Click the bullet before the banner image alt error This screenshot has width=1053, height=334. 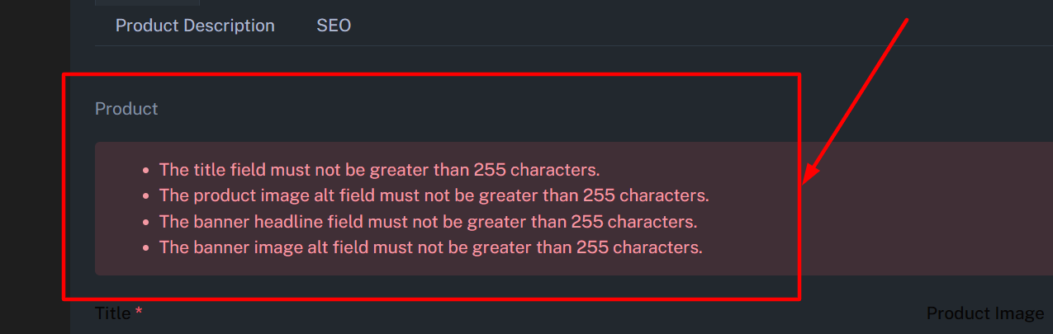[146, 248]
